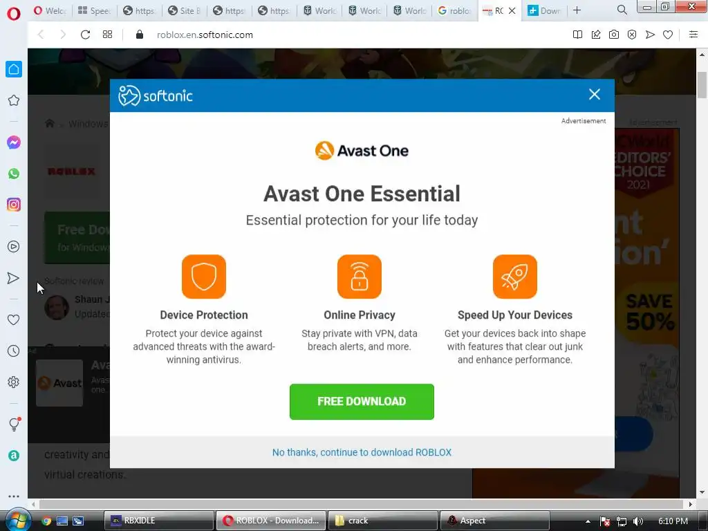Switch to the Down tab

[x=545, y=10]
